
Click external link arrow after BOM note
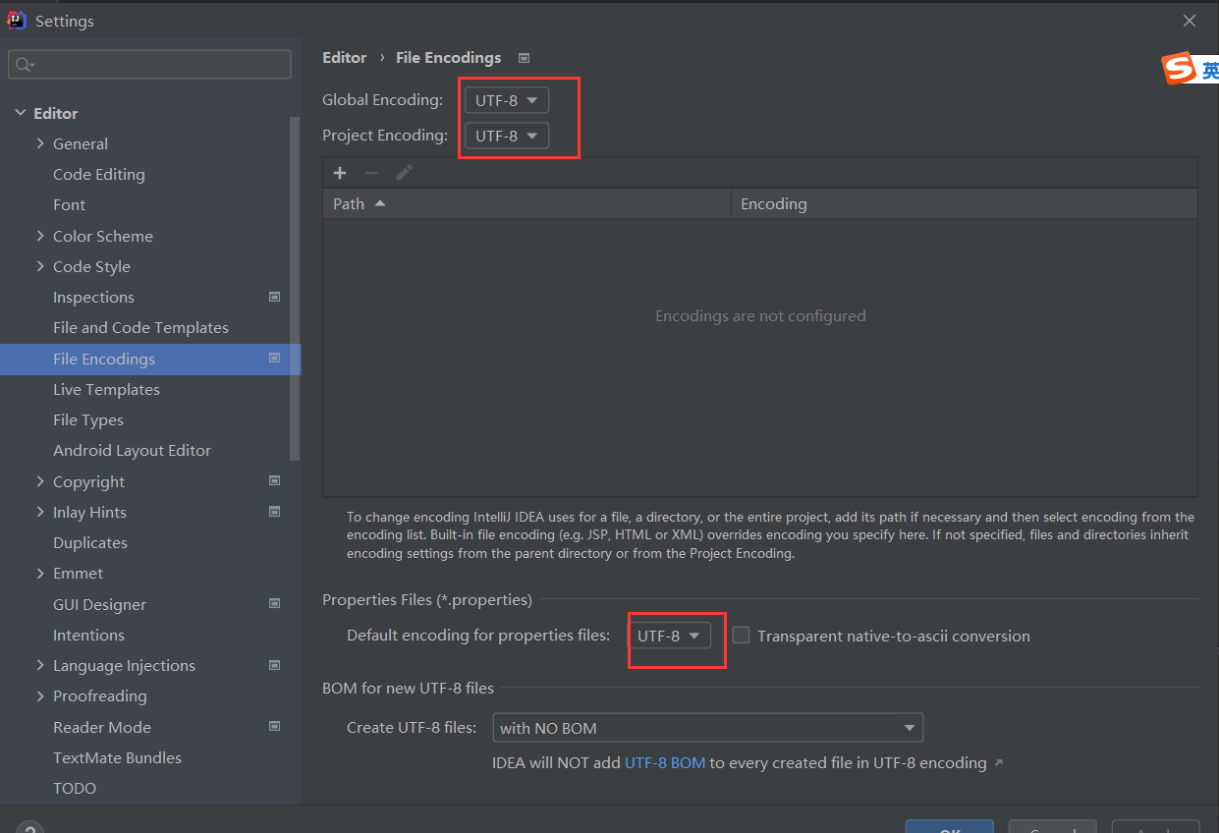pos(999,763)
